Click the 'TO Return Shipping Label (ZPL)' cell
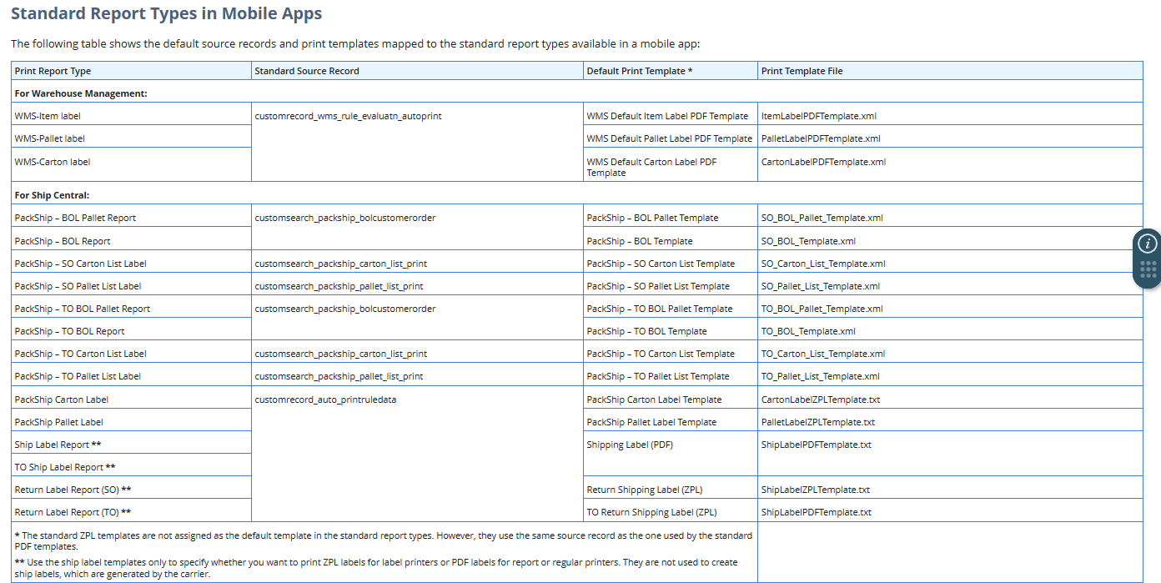The image size is (1161, 583). click(x=651, y=512)
